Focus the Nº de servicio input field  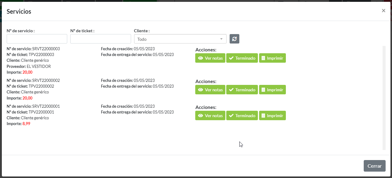37,39
